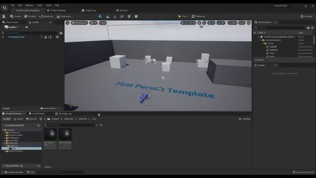Image resolution: width=316 pixels, height=178 pixels.
Task: Collapse the Arena folder in the outliner
Action: point(263,44)
